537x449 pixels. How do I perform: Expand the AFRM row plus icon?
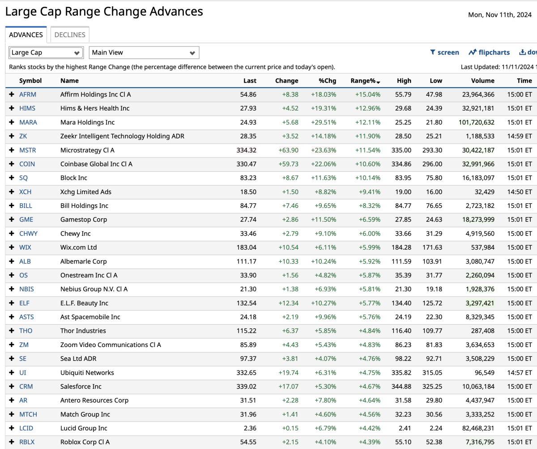click(12, 94)
